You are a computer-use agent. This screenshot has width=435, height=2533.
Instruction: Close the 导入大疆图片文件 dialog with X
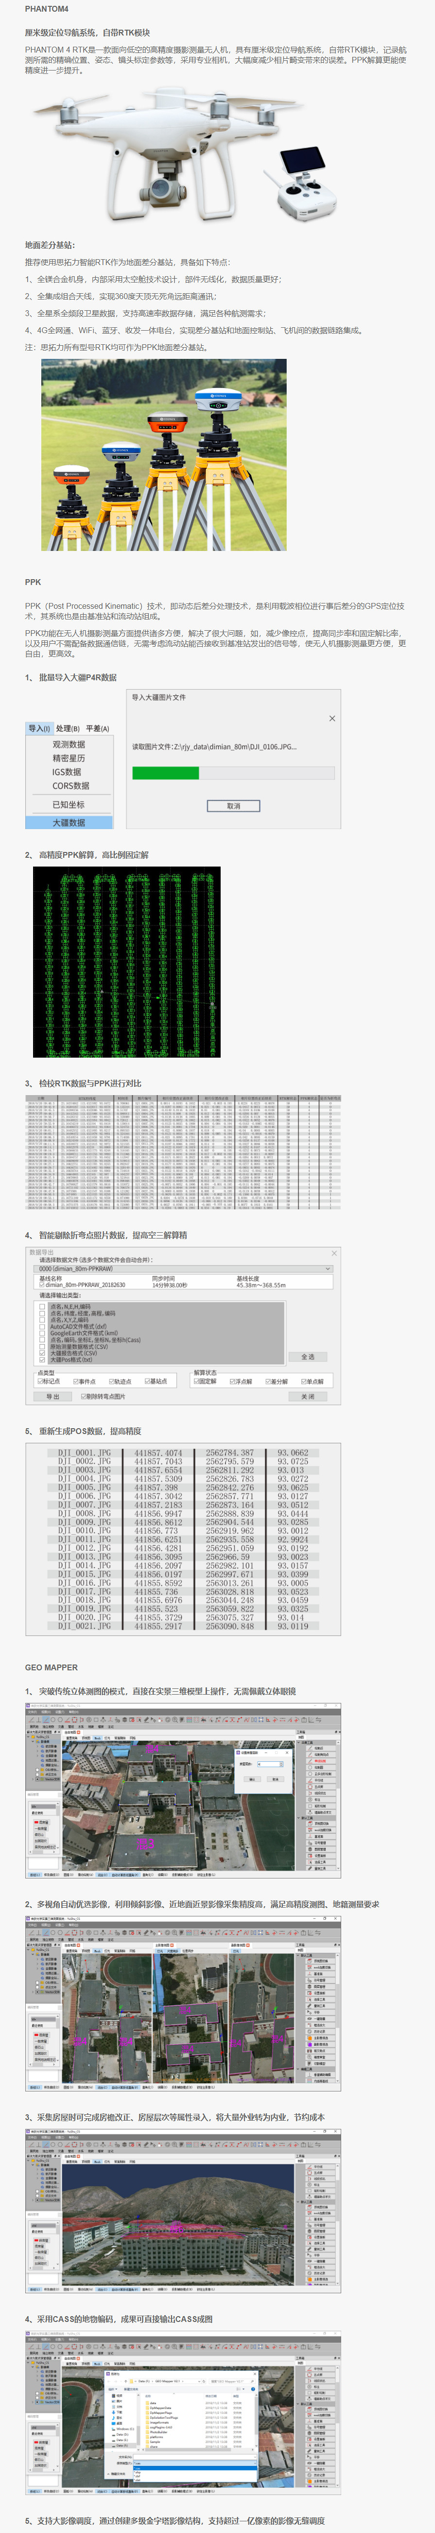[332, 718]
